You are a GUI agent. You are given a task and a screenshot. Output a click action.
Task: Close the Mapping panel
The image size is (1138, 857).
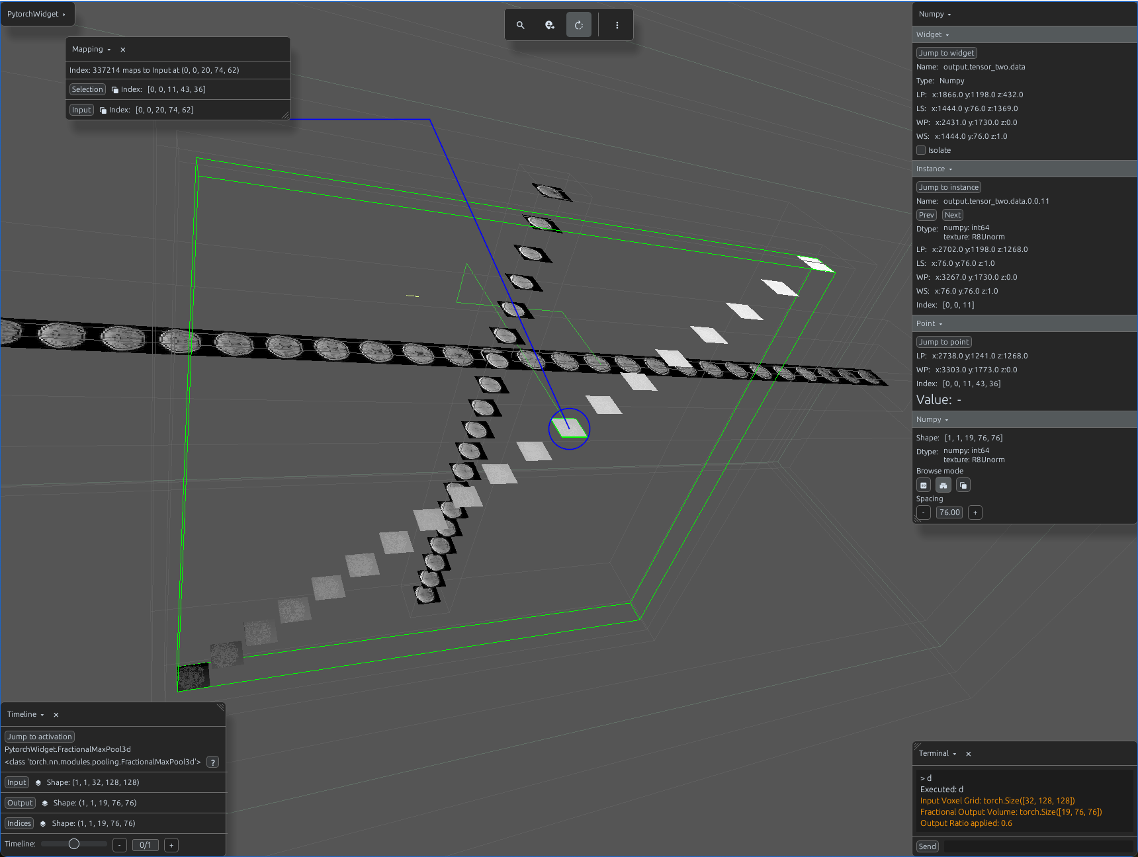click(x=123, y=50)
